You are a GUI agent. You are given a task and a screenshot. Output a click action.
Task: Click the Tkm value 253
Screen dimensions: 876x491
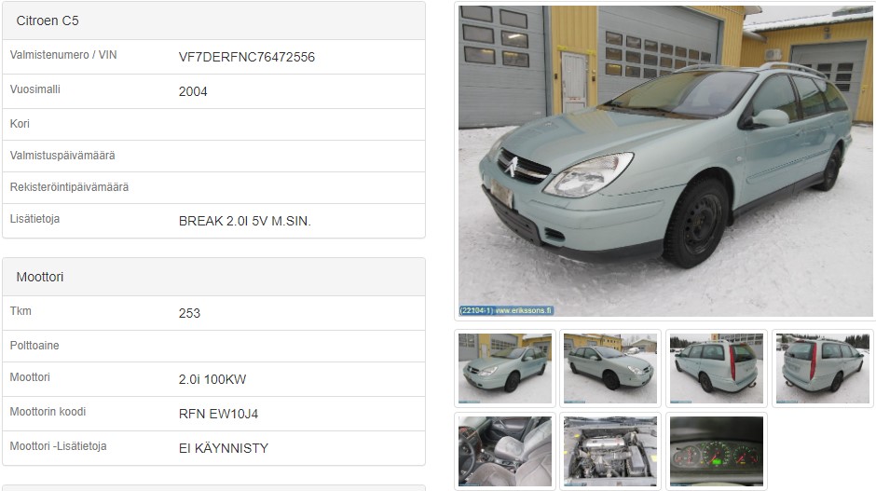(x=189, y=313)
